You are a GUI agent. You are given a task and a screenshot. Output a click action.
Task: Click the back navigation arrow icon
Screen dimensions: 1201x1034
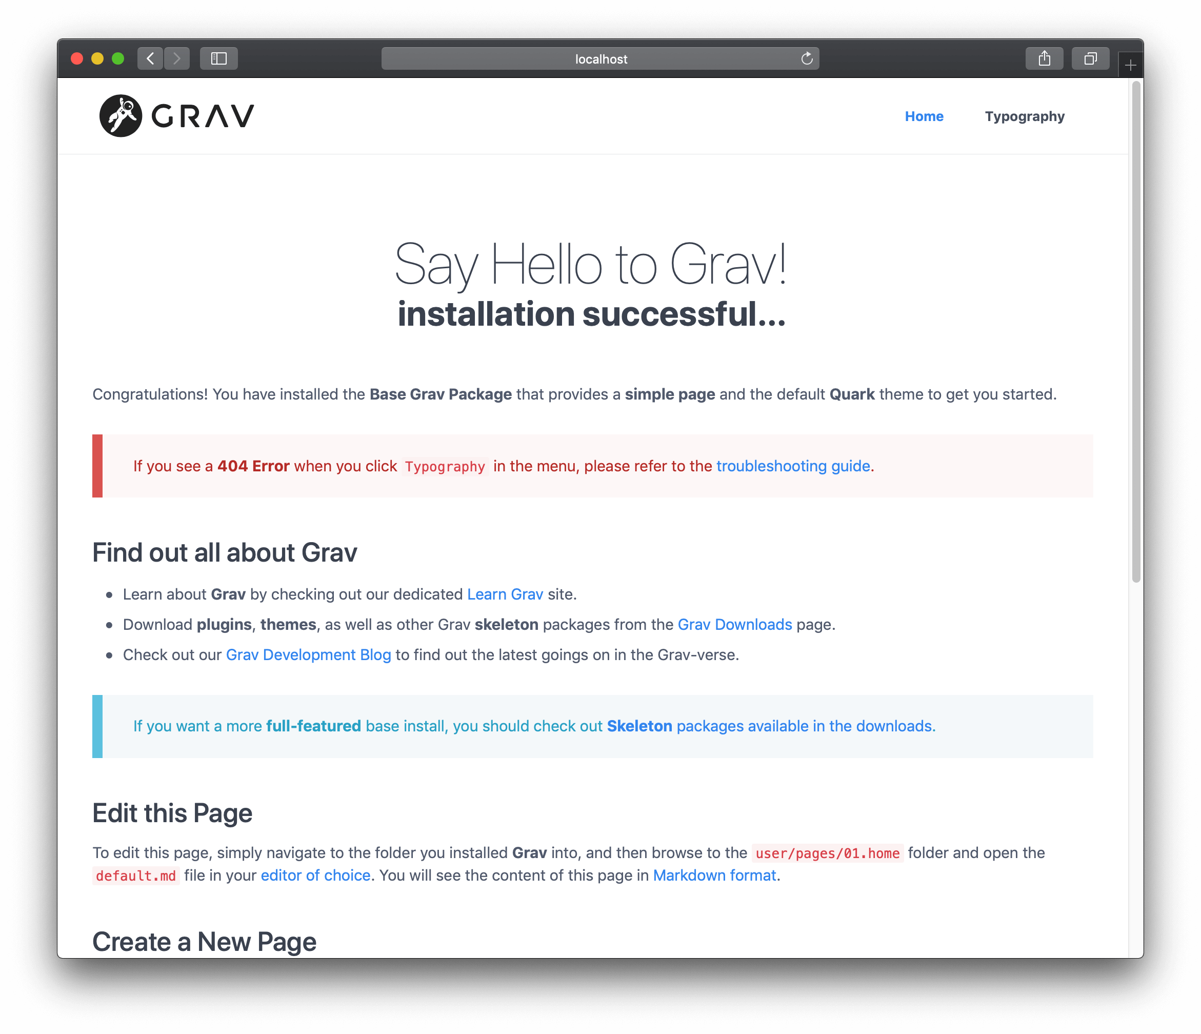[x=151, y=58]
